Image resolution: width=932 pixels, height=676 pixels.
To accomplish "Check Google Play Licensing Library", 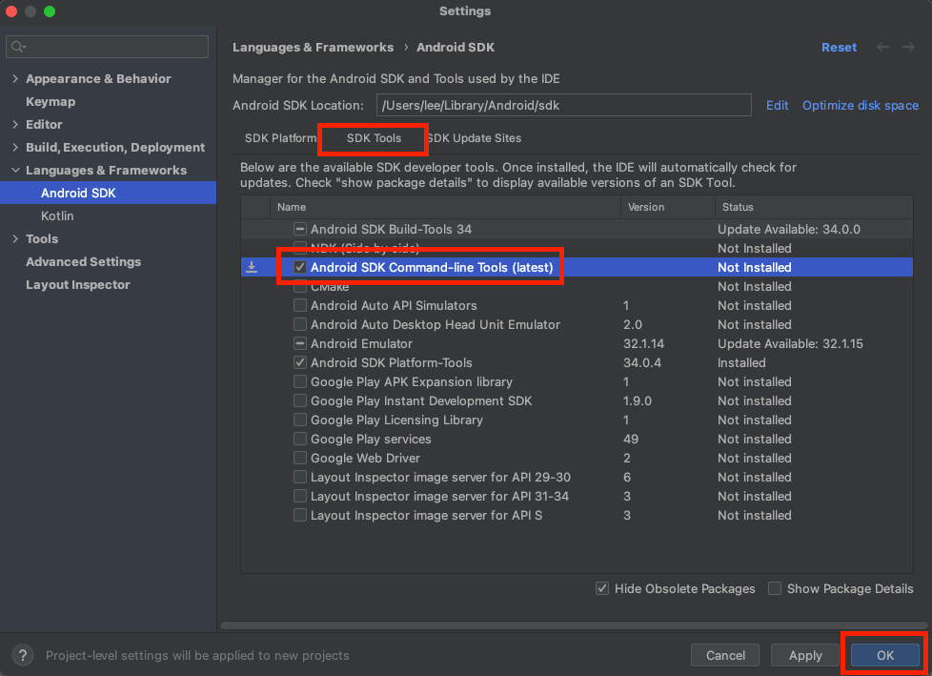I will (300, 420).
